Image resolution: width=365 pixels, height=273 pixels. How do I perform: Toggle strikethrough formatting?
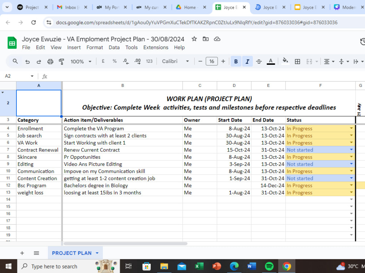point(259,62)
